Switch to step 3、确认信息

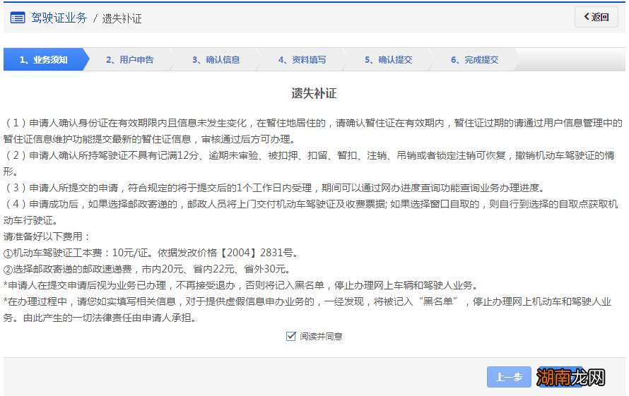[x=216, y=60]
